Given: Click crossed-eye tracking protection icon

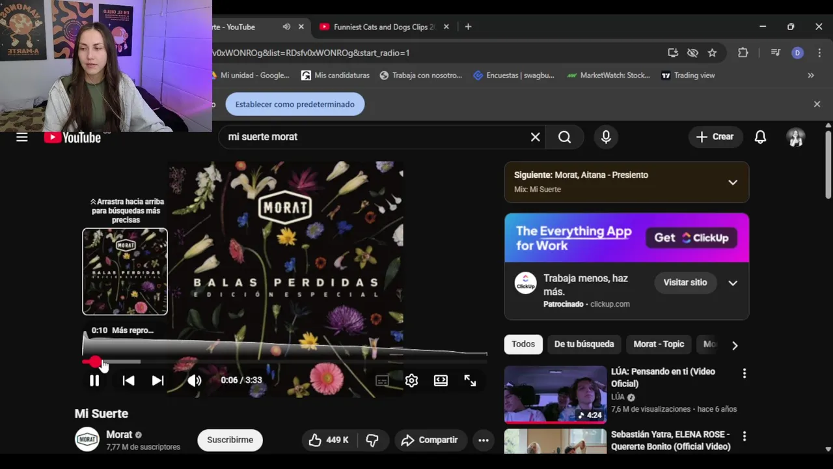Looking at the screenshot, I should tap(692, 53).
